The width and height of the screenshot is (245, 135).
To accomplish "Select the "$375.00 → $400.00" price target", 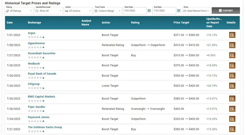I will (186, 65).
